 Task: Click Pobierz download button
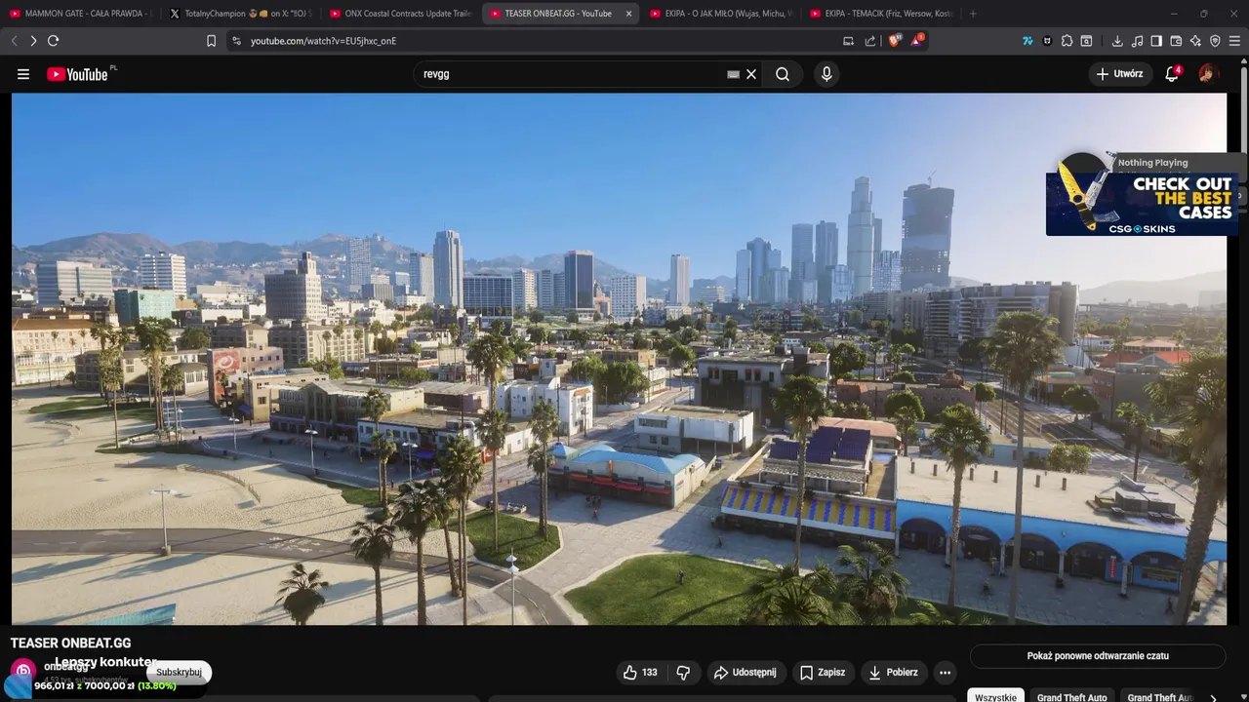tap(893, 672)
